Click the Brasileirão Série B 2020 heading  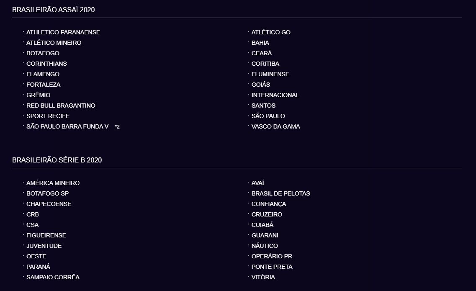(x=57, y=160)
